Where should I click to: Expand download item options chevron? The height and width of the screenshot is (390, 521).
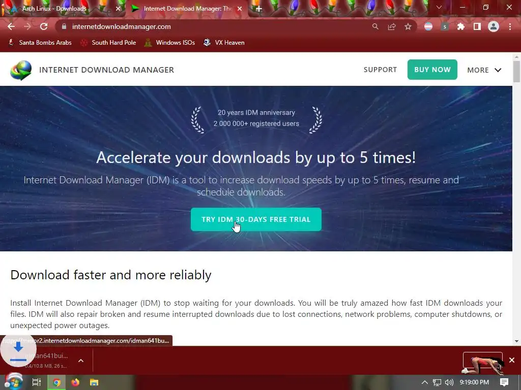pos(81,361)
